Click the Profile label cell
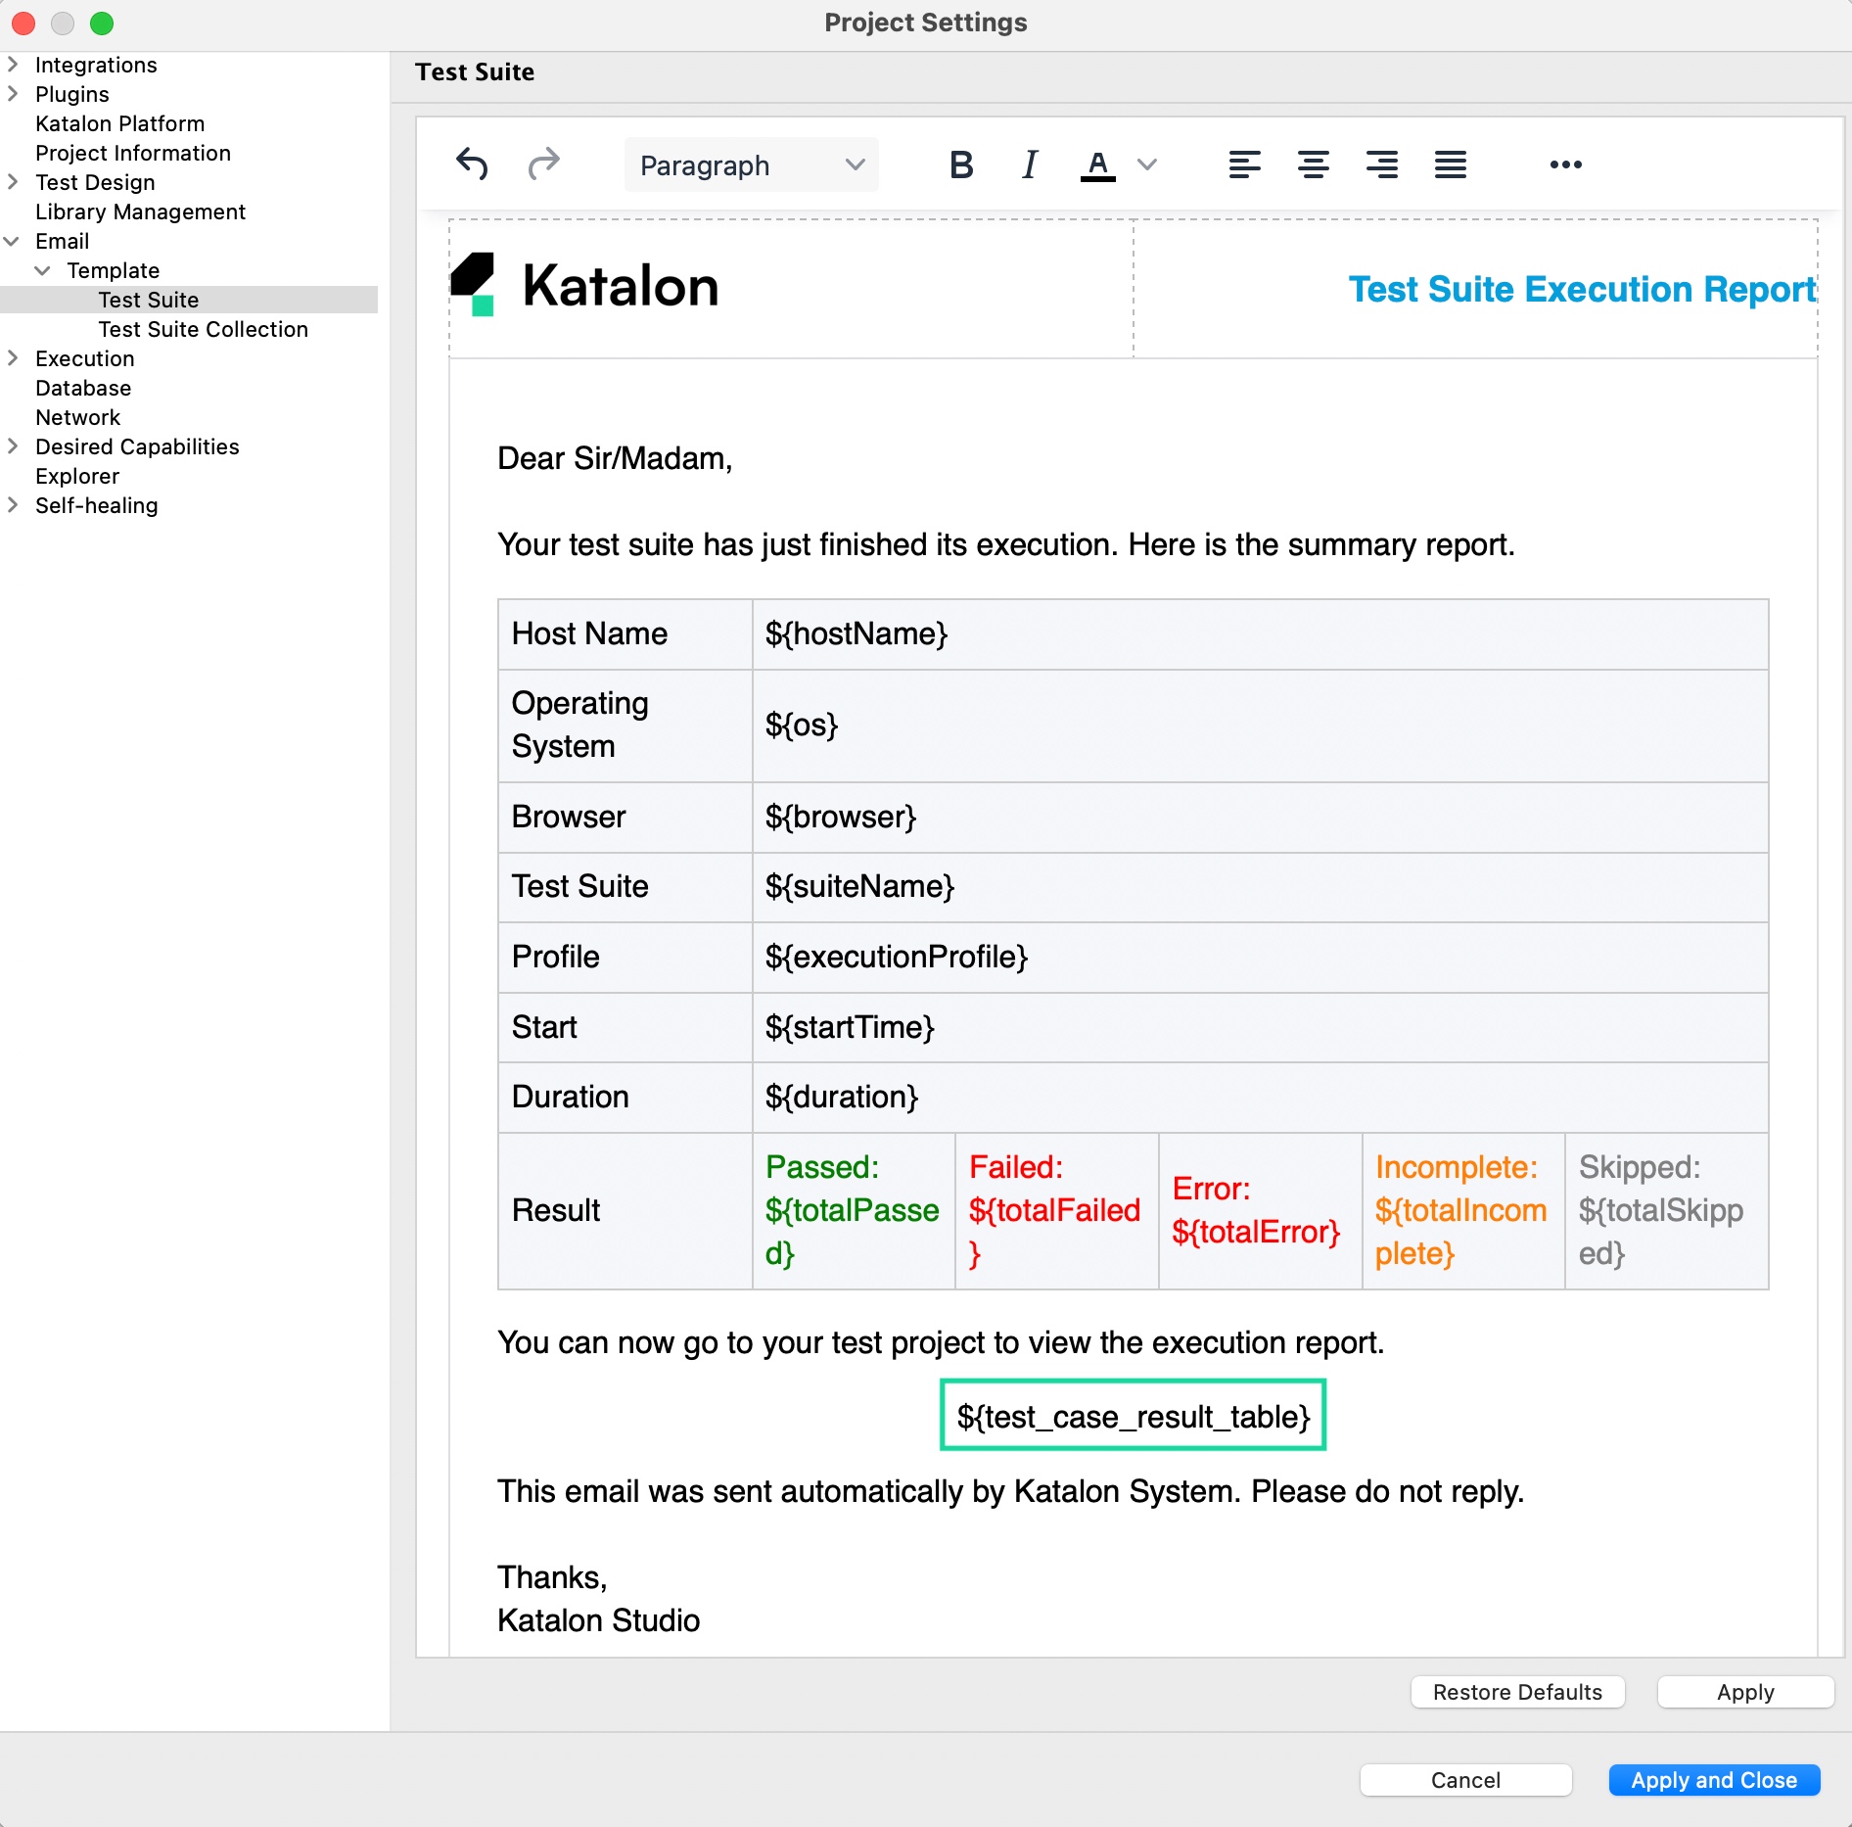 click(x=625, y=958)
